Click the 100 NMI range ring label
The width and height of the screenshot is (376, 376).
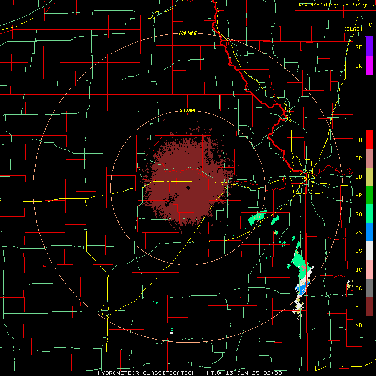point(188,33)
